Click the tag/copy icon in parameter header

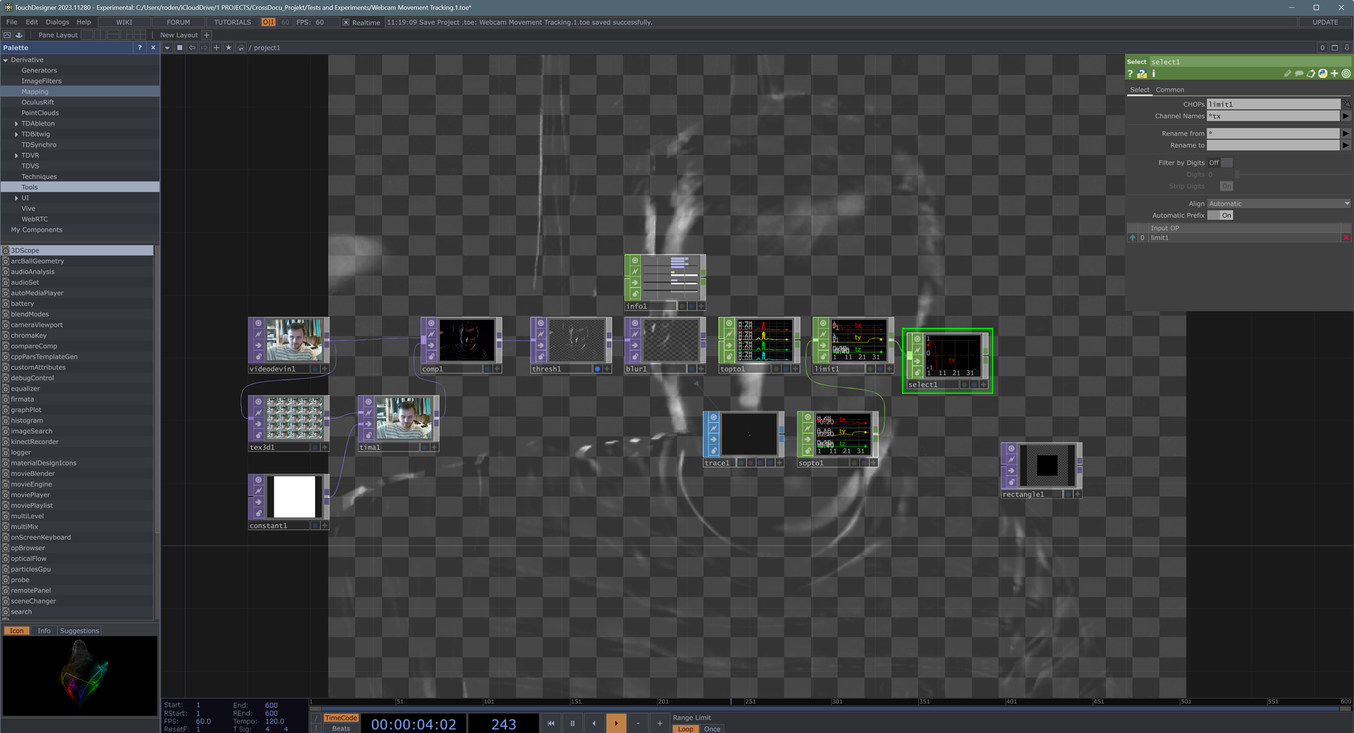pyautogui.click(x=1311, y=73)
